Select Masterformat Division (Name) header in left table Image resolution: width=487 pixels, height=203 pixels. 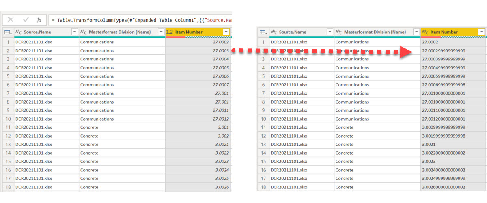(x=122, y=32)
